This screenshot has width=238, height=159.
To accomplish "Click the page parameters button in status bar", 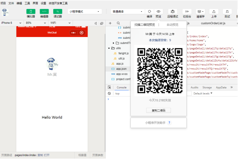I will click(98, 155).
